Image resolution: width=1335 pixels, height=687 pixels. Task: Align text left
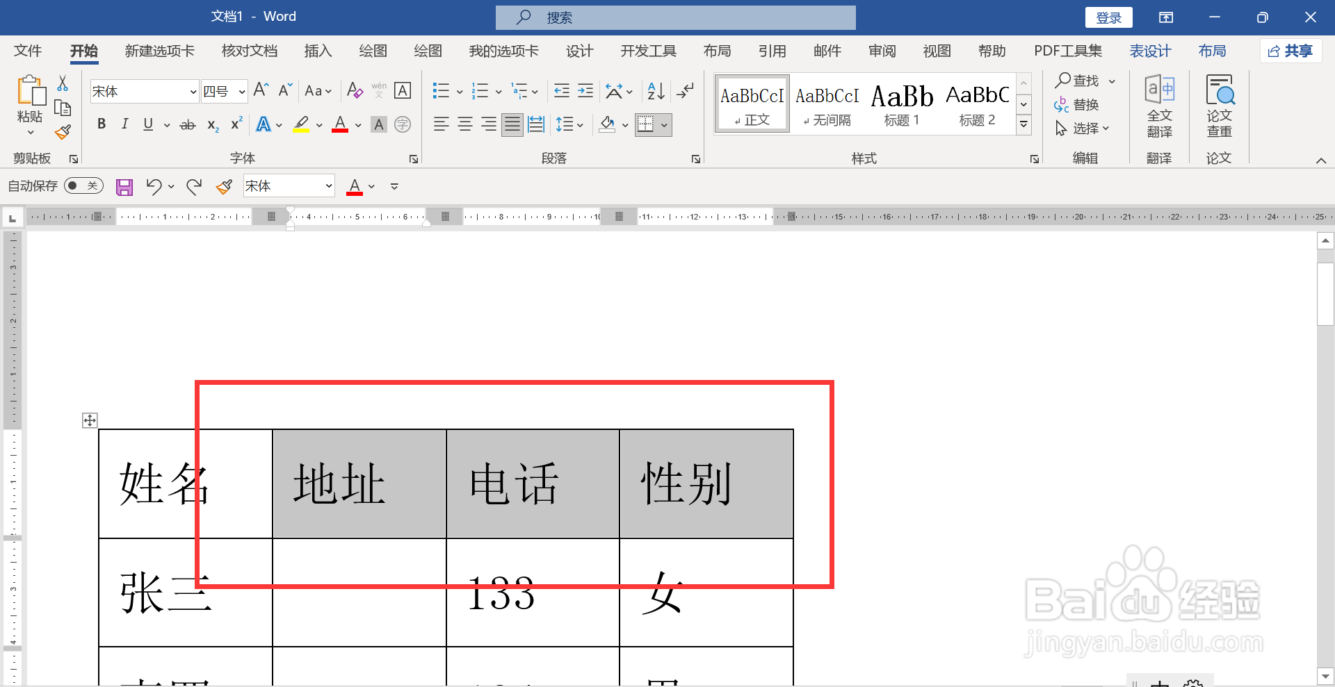tap(441, 124)
